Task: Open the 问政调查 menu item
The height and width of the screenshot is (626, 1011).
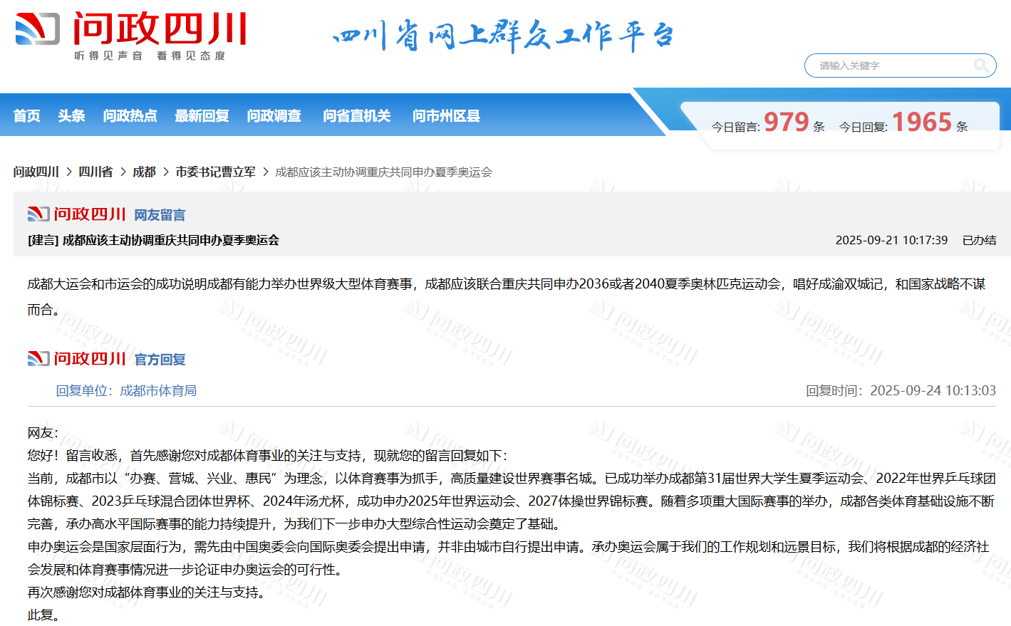Action: (x=274, y=116)
